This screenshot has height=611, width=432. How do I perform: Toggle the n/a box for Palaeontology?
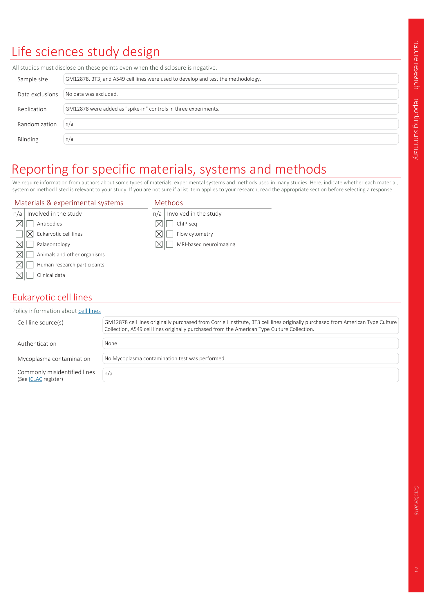(19, 244)
